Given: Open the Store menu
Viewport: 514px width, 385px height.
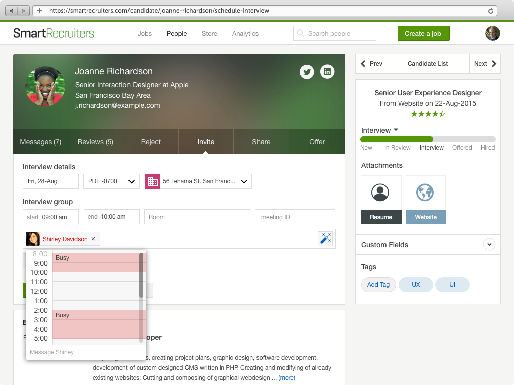Looking at the screenshot, I should tap(209, 34).
